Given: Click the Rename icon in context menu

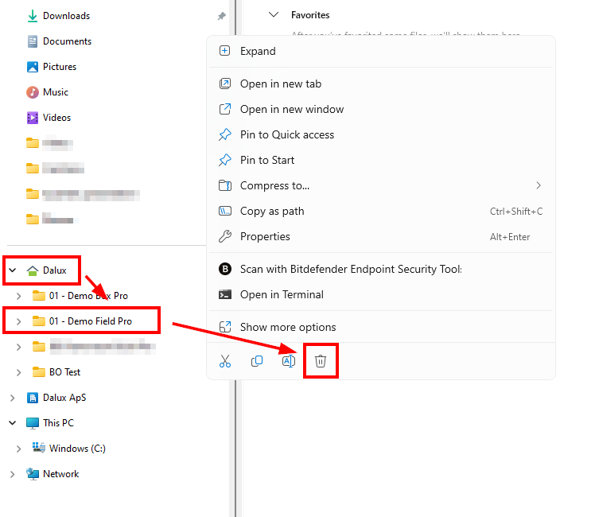Looking at the screenshot, I should (289, 361).
